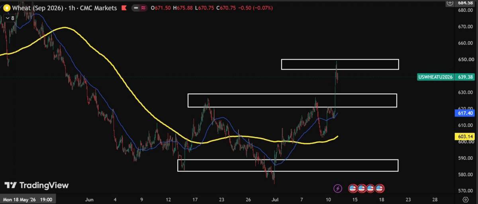Click the TradingView logo
The height and width of the screenshot is (204, 478).
pos(36,185)
